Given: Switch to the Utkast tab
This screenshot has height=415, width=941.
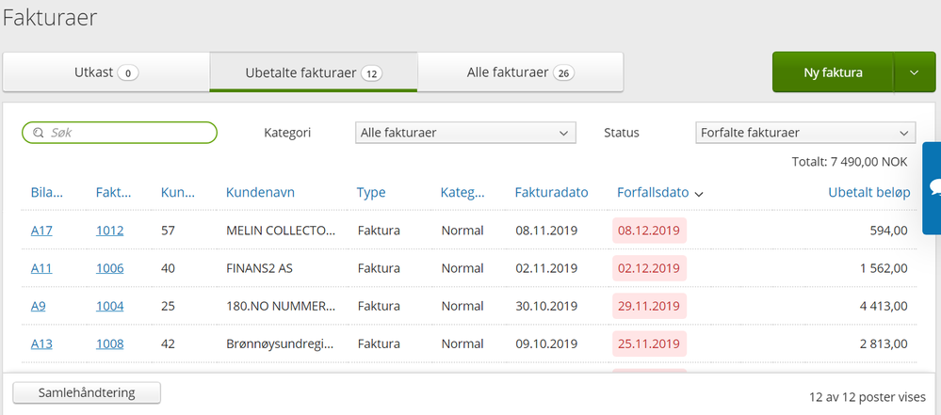Looking at the screenshot, I should tap(106, 72).
